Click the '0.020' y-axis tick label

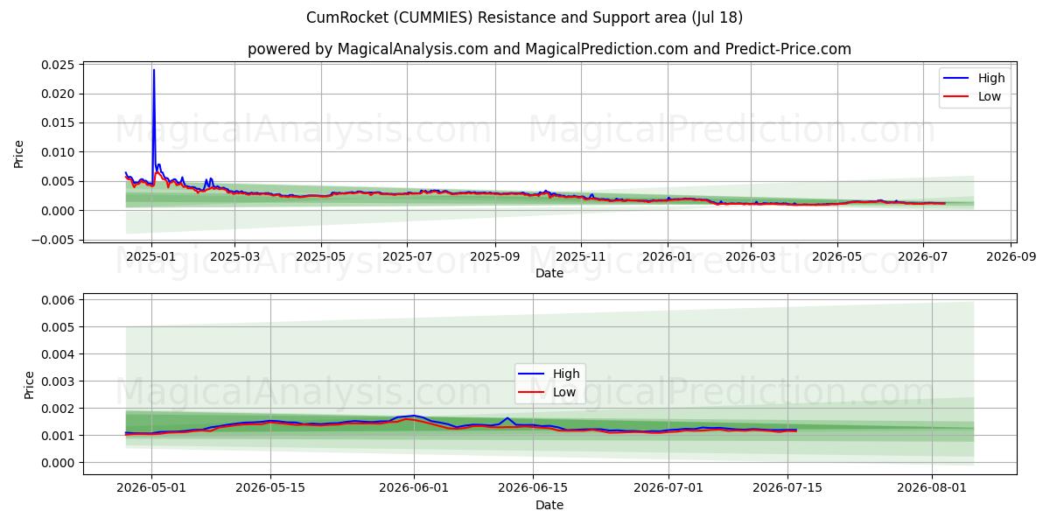(x=59, y=94)
